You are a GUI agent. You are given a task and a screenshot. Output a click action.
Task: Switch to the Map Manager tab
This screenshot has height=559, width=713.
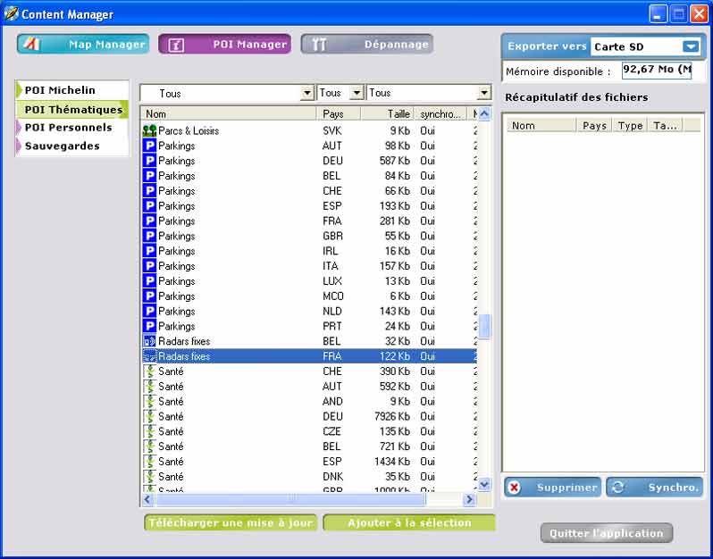[83, 44]
